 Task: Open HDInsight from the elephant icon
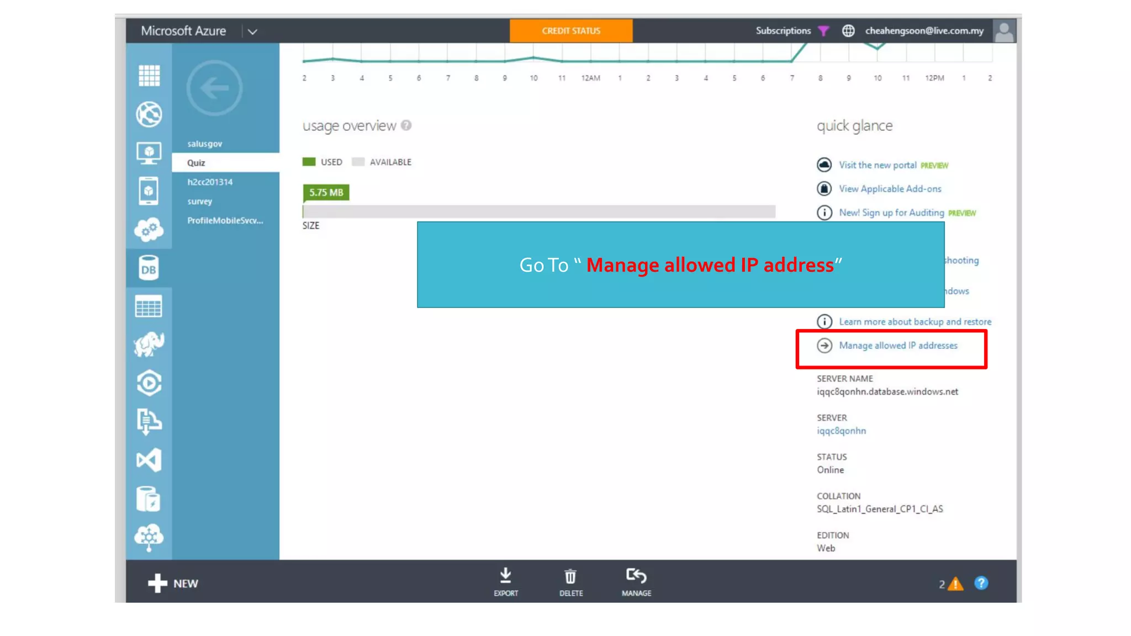point(149,344)
